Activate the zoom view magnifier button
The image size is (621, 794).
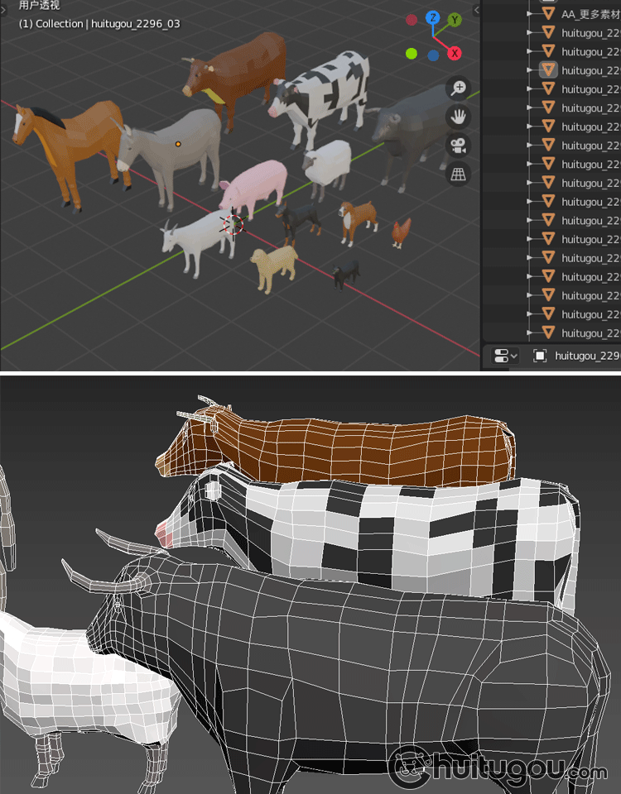[x=458, y=88]
